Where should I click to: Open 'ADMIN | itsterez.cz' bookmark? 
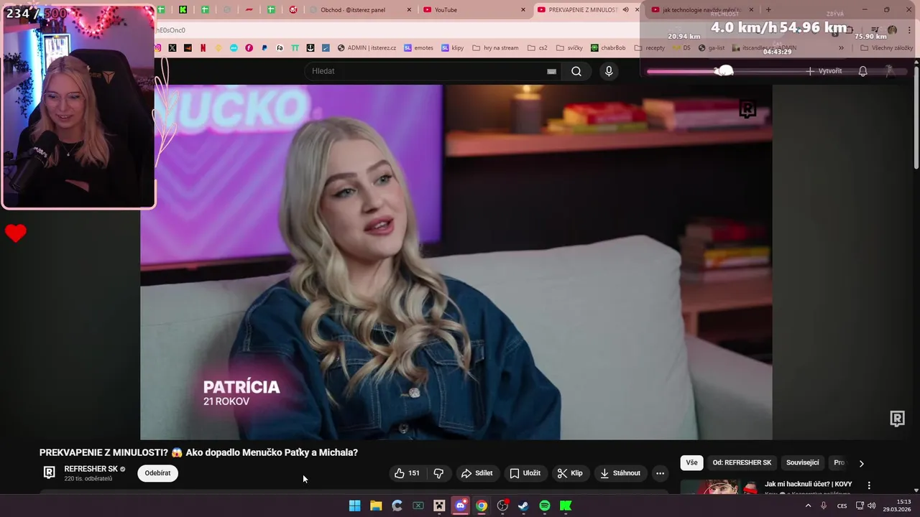coord(367,48)
